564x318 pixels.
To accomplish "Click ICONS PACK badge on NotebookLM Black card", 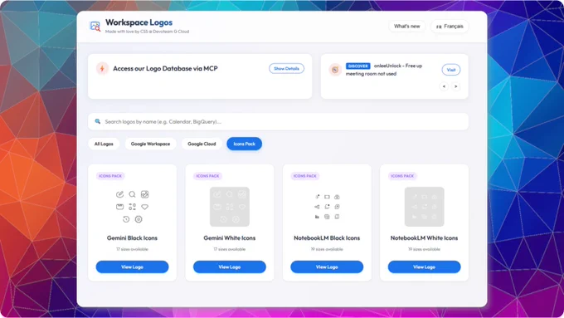I will pyautogui.click(x=305, y=176).
